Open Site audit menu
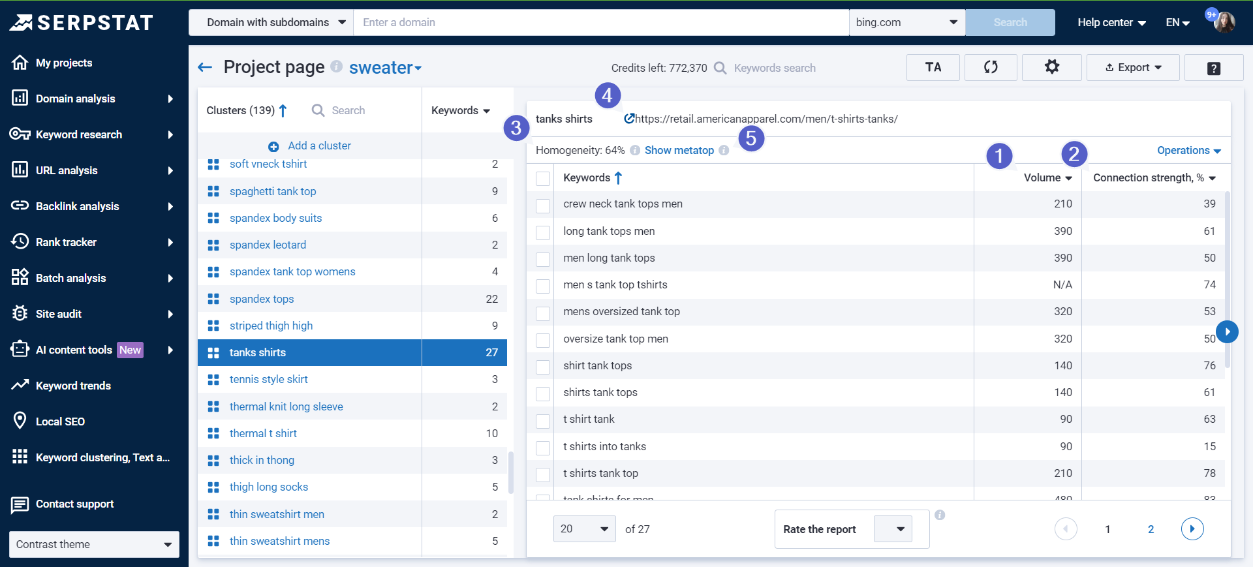Viewport: 1253px width, 567px height. (x=93, y=314)
